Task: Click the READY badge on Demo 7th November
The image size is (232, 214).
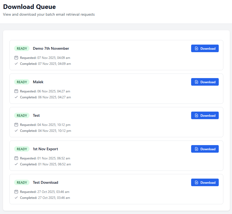Action: tap(22, 48)
